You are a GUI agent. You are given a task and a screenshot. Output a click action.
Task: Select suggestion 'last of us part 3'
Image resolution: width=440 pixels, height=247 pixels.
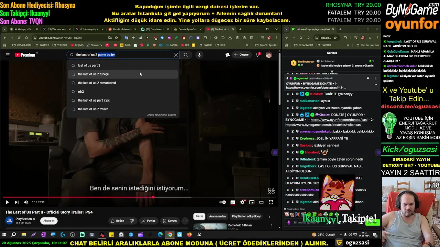(x=123, y=65)
